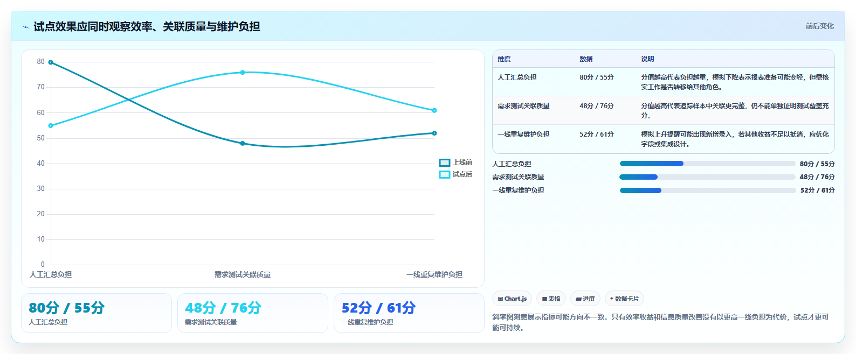The image size is (856, 354).
Task: Click the title 试点效果应同时观察效率、关联质量与维护负担
Action: coord(147,26)
